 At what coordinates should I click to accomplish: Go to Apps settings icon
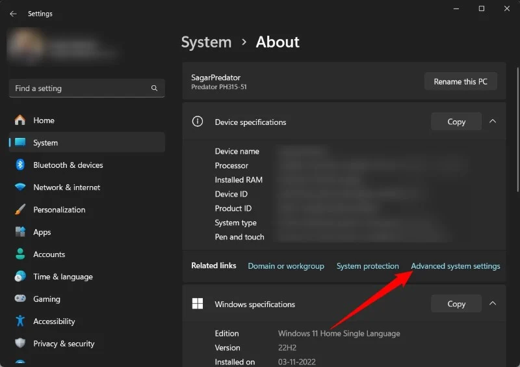pos(20,232)
